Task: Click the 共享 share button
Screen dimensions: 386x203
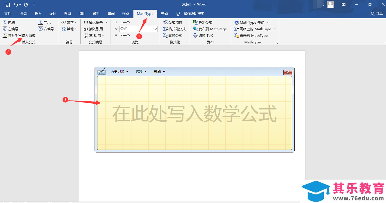Action: pyautogui.click(x=377, y=14)
